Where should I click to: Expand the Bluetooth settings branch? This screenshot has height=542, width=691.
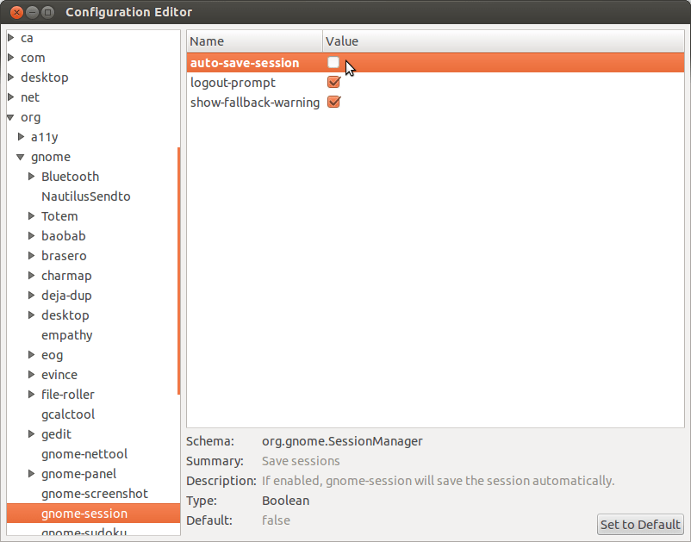31,177
